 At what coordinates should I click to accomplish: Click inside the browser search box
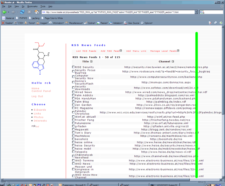click(213, 12)
